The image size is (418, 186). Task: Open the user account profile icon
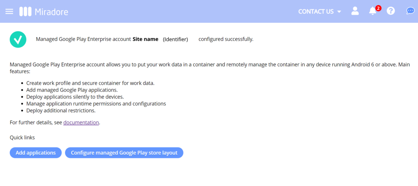(355, 11)
